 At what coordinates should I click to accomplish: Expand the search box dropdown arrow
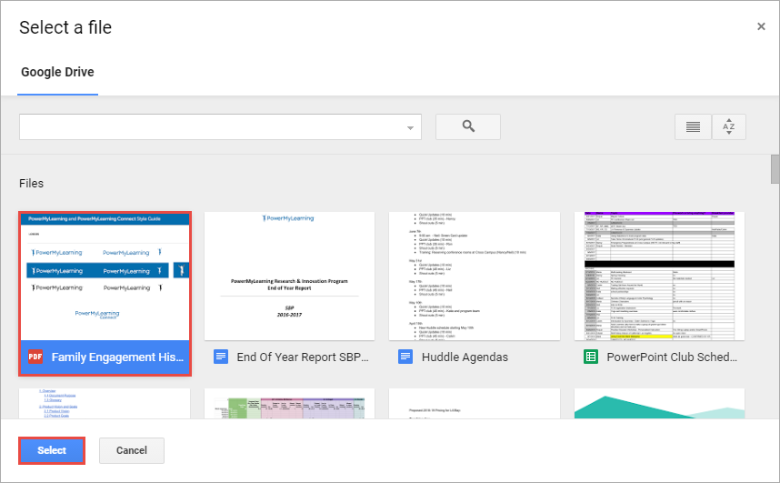pyautogui.click(x=410, y=128)
